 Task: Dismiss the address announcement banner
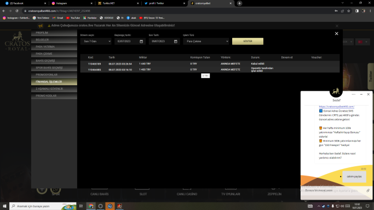(337, 26)
